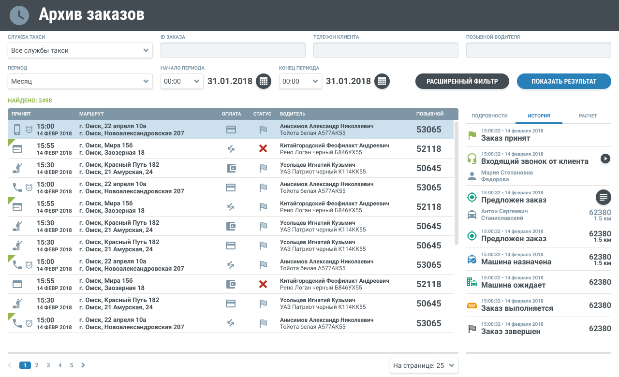
Task: Open the offered order details list icon
Action: (x=603, y=197)
